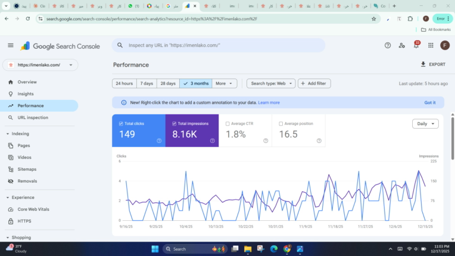Screen dimensions: 455x256
Task: Click the Total impressions help icon
Action: 213,141
